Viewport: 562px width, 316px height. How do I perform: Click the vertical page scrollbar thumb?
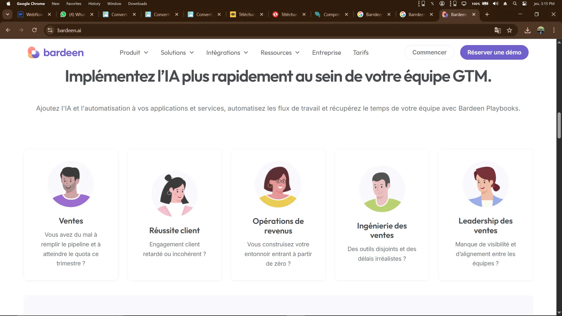(x=559, y=125)
